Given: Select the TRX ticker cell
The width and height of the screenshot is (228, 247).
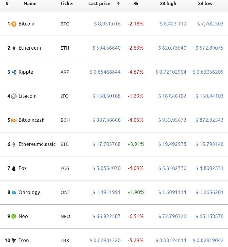Looking at the screenshot, I should 65,240.
